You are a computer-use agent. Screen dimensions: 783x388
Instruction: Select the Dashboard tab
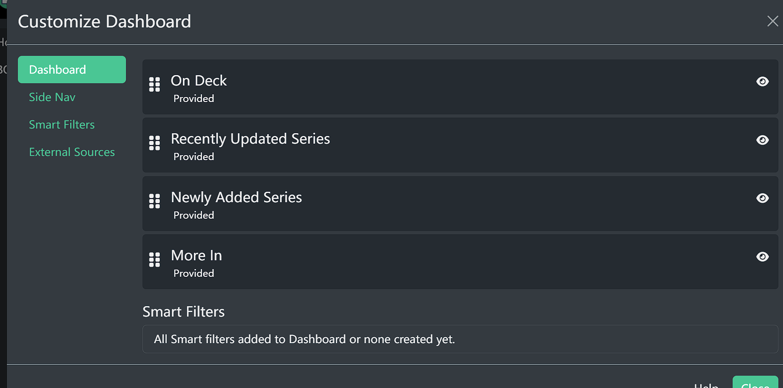point(72,70)
